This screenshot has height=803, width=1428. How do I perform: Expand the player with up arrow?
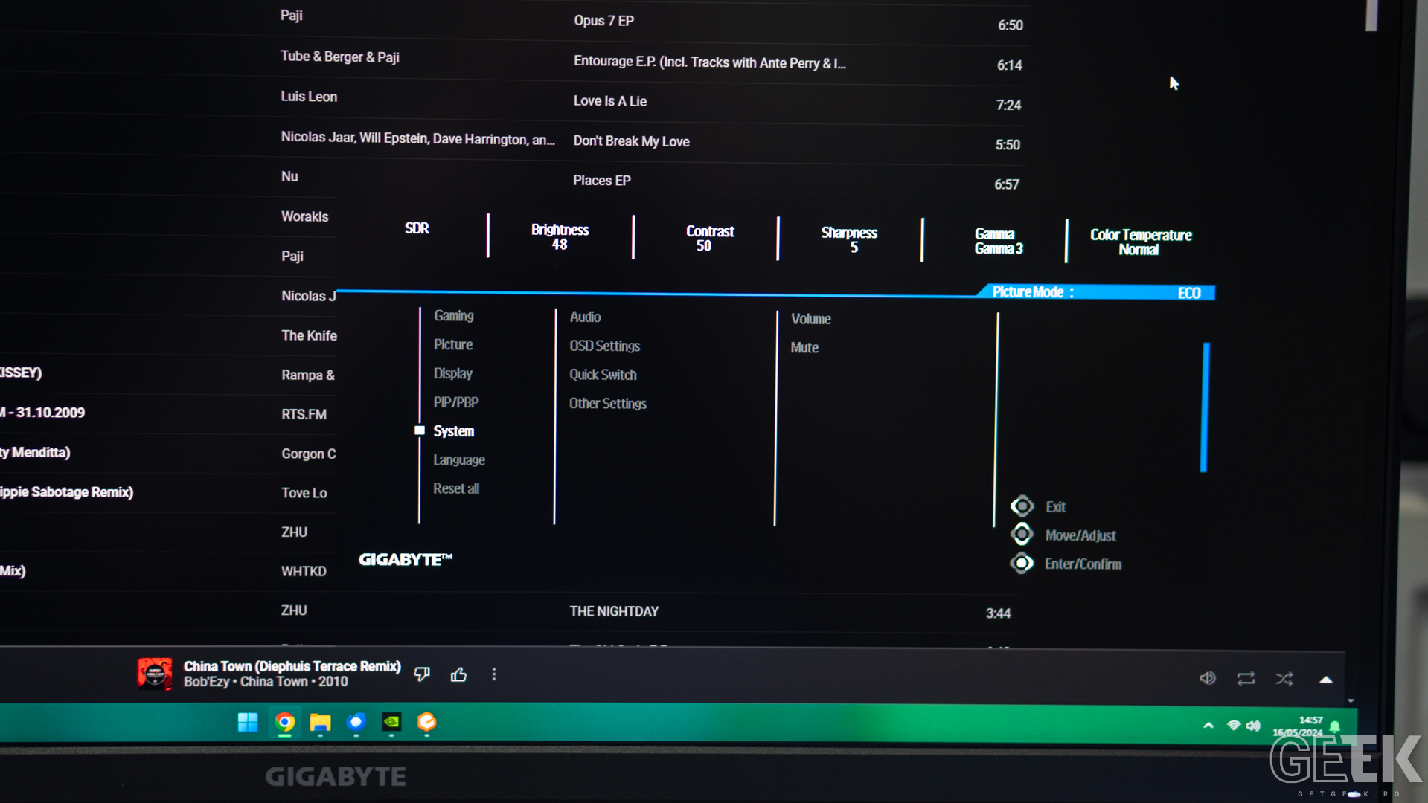(x=1325, y=680)
